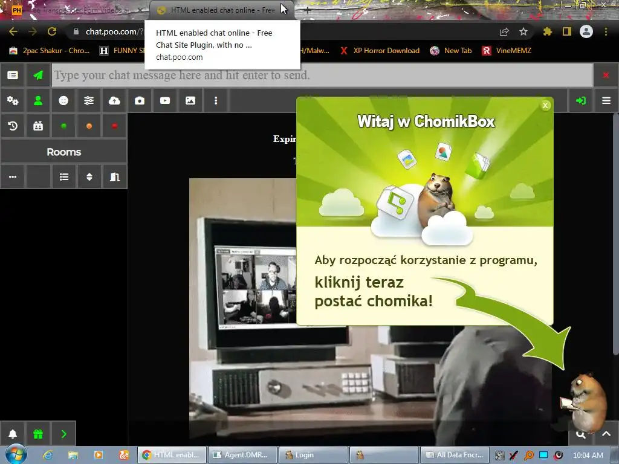Switch to All Data Encr... taskbar window
The height and width of the screenshot is (464, 619).
click(455, 455)
